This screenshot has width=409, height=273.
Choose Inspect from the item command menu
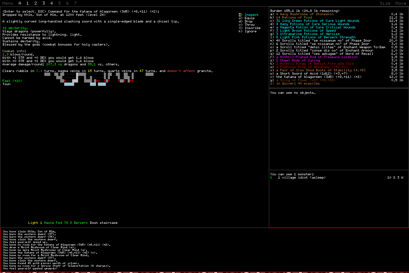(x=249, y=15)
